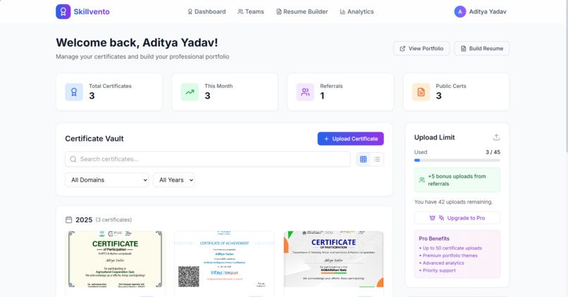Image resolution: width=568 pixels, height=297 pixels.
Task: Click the Upgrade to Pro button
Action: (x=457, y=217)
